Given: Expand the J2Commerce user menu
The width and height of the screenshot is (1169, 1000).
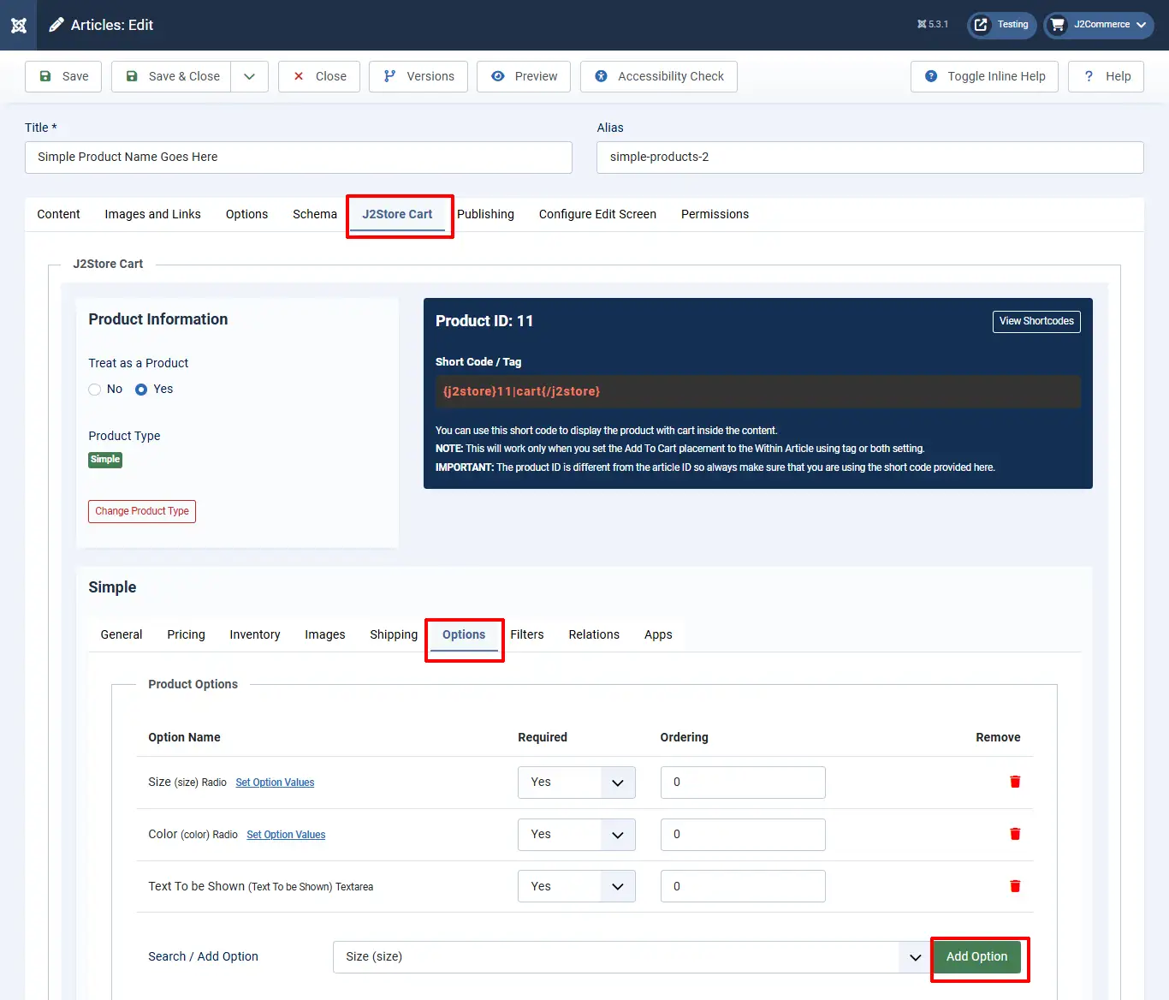Looking at the screenshot, I should click(1098, 25).
